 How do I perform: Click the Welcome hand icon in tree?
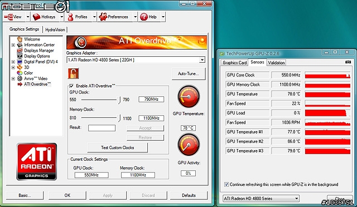(x=20, y=39)
